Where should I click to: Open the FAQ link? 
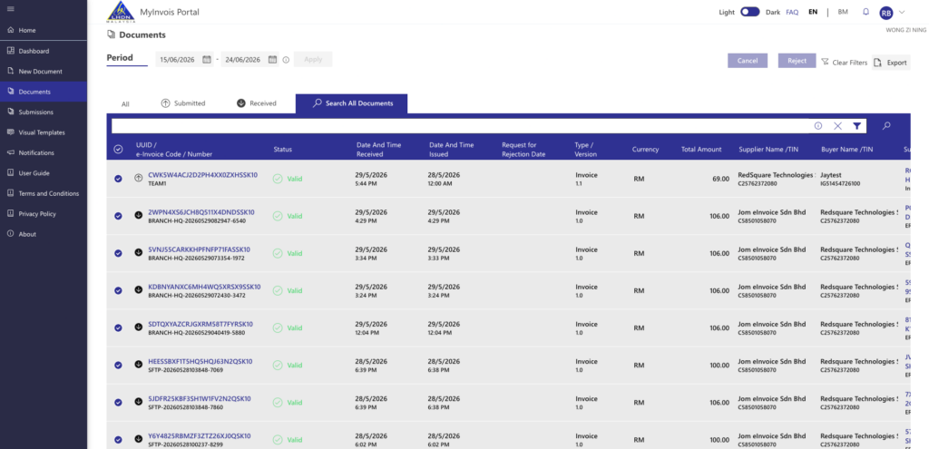coord(792,12)
